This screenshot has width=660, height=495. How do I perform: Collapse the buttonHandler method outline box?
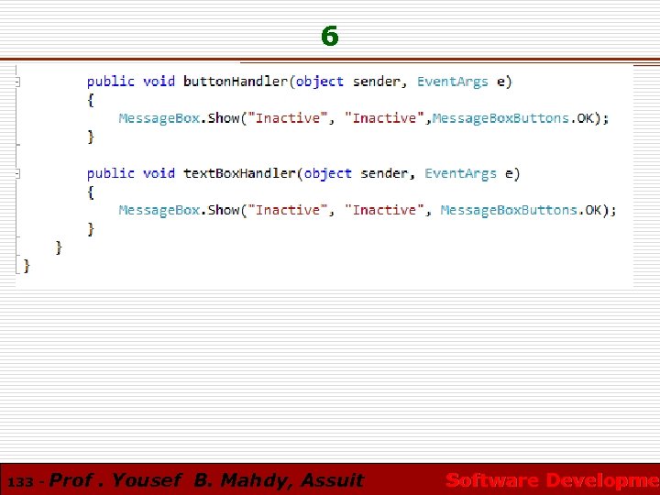click(17, 82)
